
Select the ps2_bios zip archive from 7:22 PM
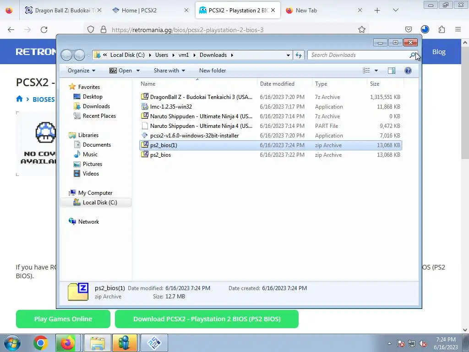270,155
